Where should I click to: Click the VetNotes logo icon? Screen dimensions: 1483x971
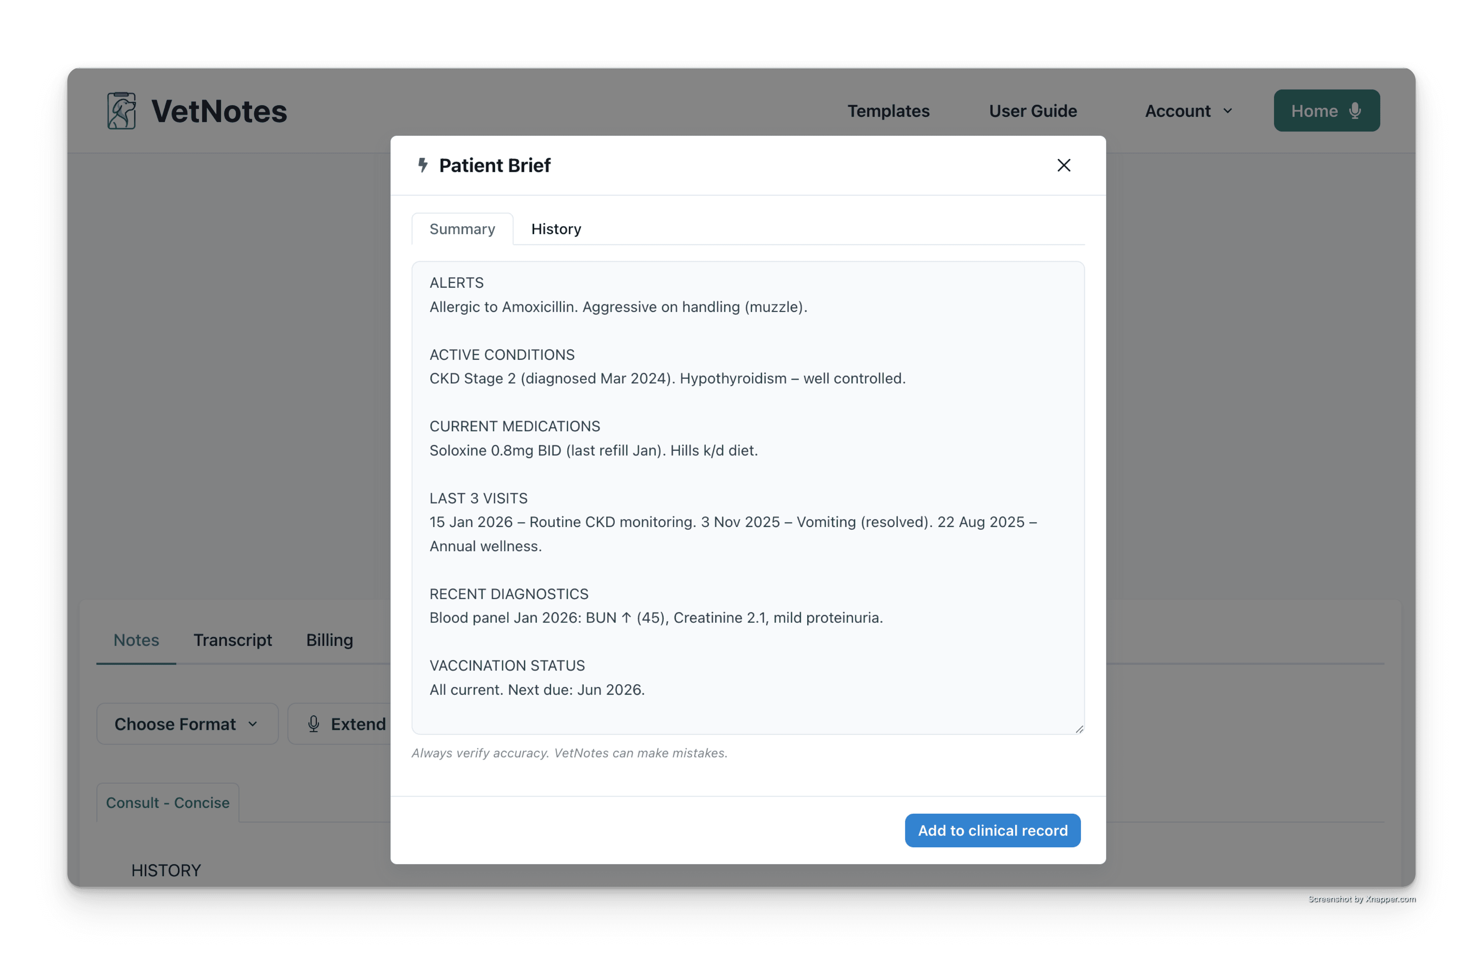coord(122,111)
